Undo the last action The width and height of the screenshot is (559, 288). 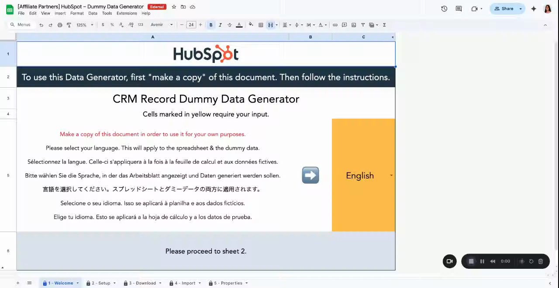point(41,25)
